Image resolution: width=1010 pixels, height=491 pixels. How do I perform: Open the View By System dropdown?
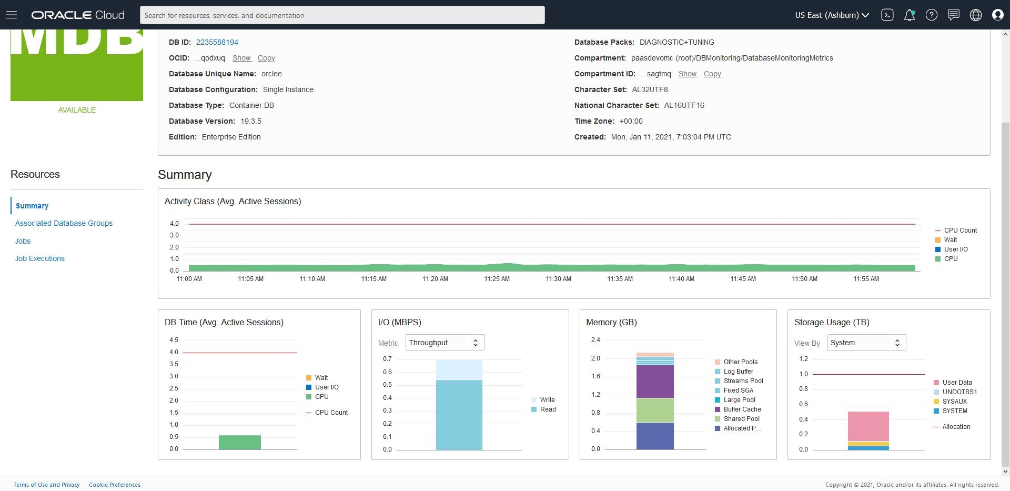pos(866,343)
